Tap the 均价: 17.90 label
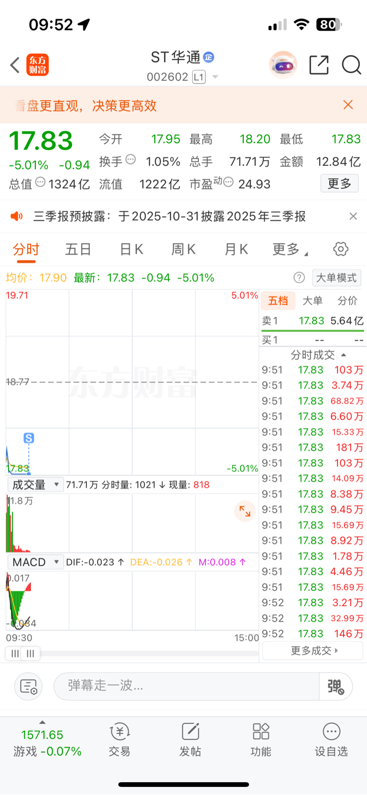Screen dimensions: 367x795 [x=36, y=278]
